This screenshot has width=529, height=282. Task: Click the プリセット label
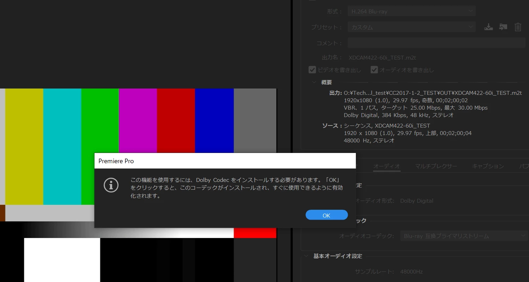click(x=327, y=27)
